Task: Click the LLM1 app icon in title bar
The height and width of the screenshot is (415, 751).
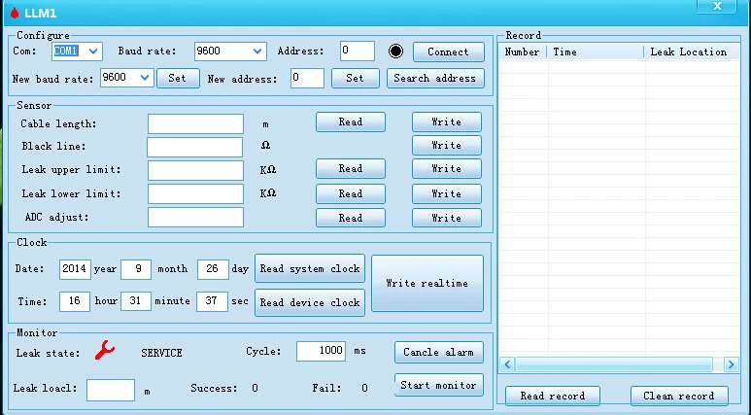Action: tap(13, 12)
